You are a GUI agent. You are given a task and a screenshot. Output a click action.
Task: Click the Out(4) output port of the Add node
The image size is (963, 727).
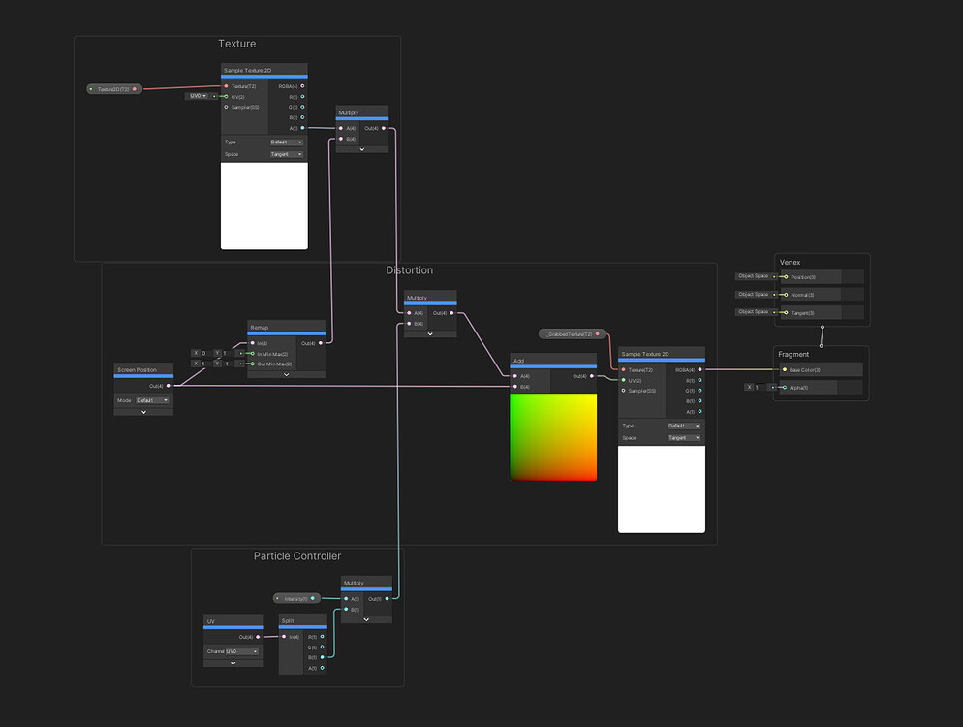pos(592,375)
